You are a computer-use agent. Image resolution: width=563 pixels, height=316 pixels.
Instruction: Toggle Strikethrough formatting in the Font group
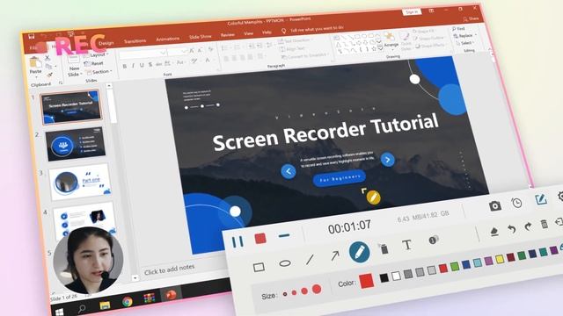(158, 64)
